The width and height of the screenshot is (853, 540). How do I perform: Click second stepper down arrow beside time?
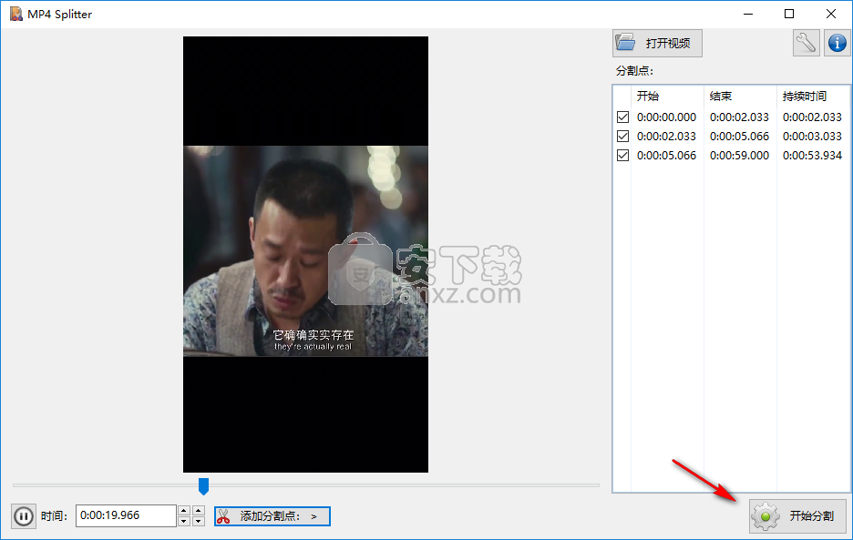(x=199, y=521)
